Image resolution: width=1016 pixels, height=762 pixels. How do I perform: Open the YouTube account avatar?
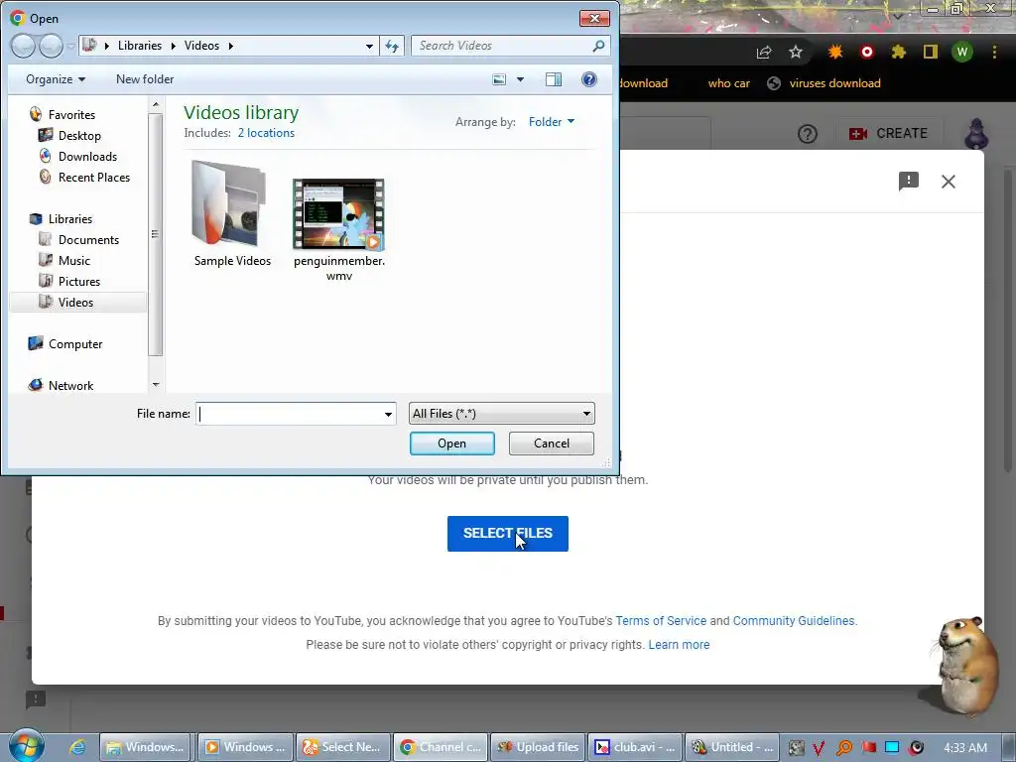[x=976, y=134]
